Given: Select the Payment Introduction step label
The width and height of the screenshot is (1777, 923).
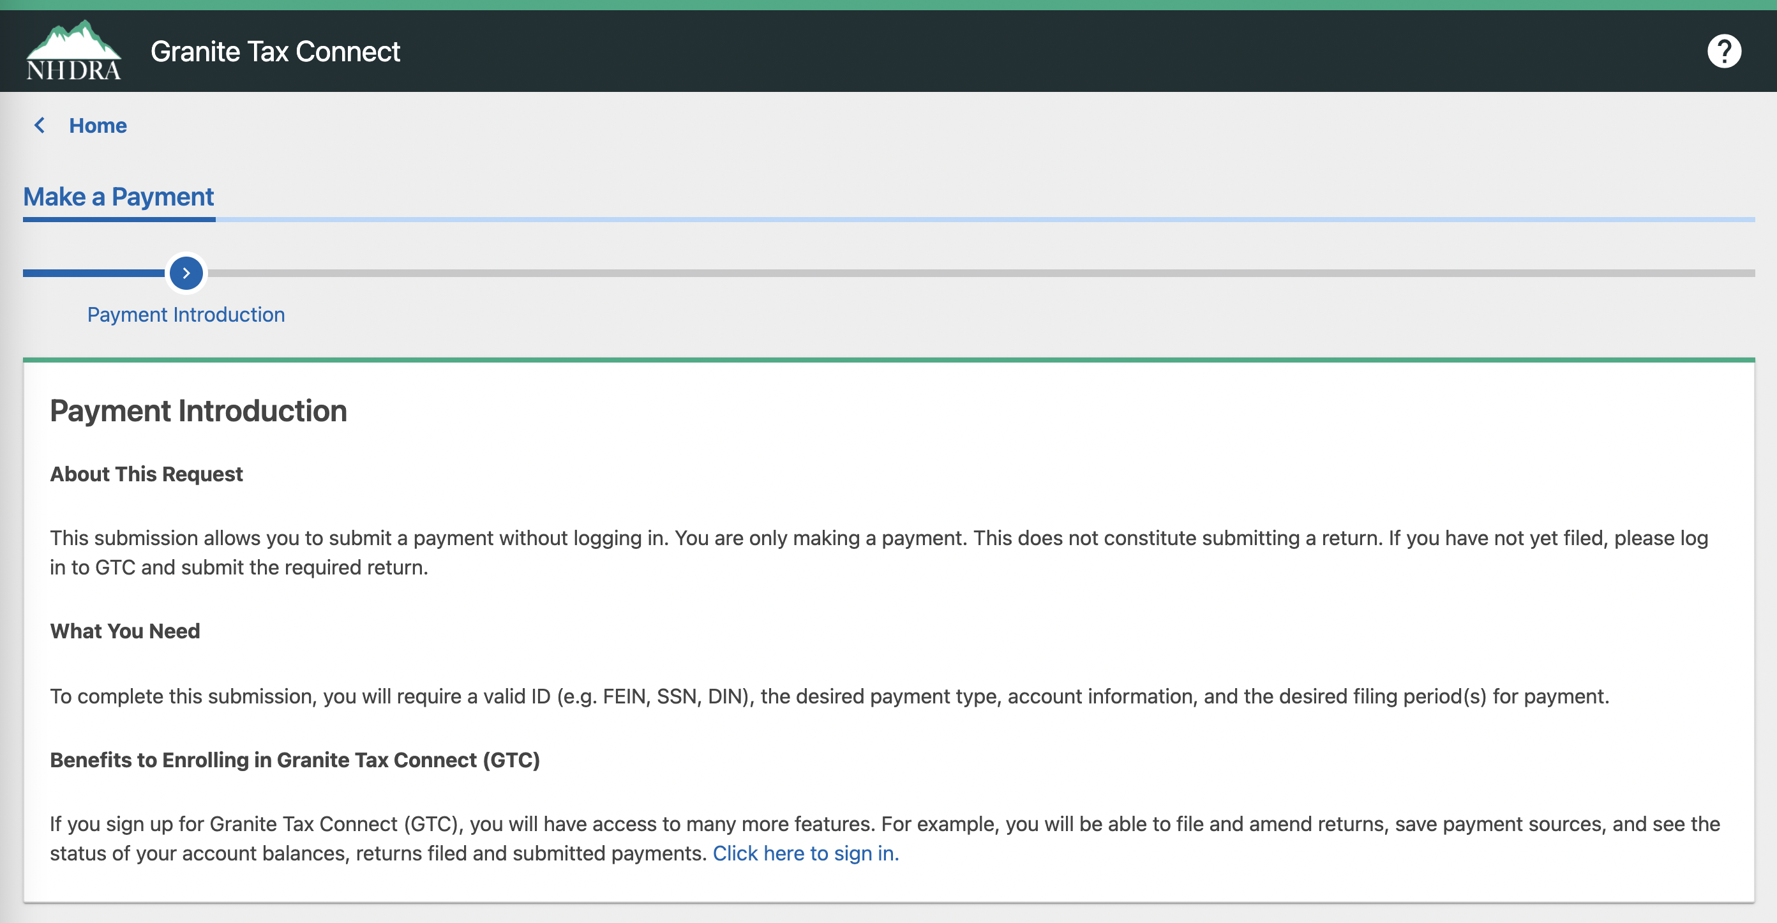Looking at the screenshot, I should point(186,315).
